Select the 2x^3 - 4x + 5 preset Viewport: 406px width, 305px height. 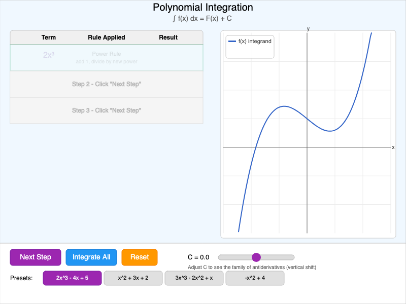72,278
